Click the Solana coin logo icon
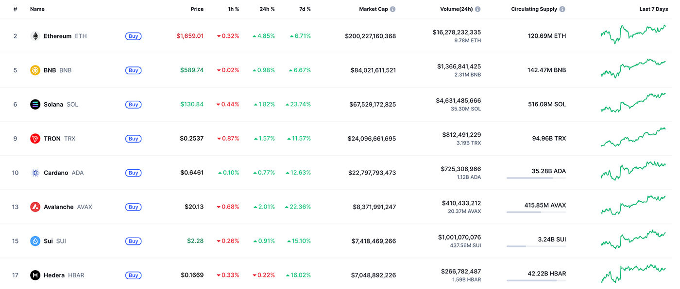This screenshot has width=680, height=289. [35, 104]
